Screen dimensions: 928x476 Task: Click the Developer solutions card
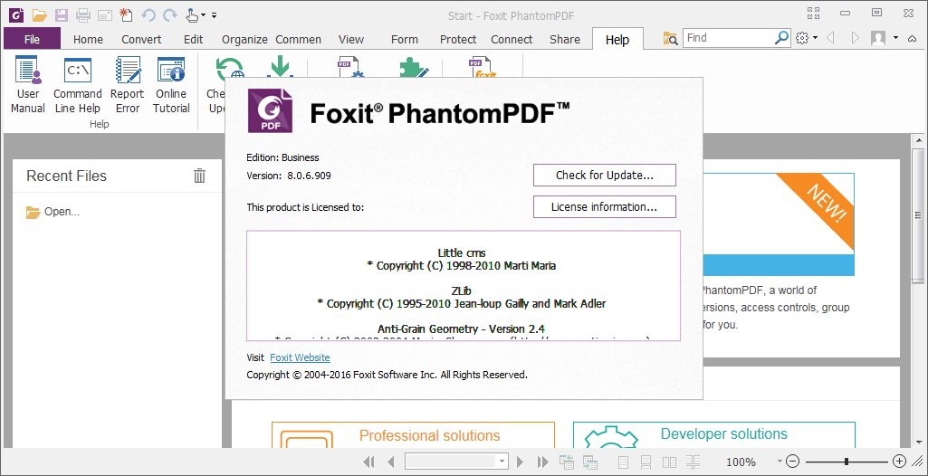click(x=714, y=434)
